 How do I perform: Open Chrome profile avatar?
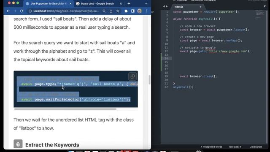[140, 11]
